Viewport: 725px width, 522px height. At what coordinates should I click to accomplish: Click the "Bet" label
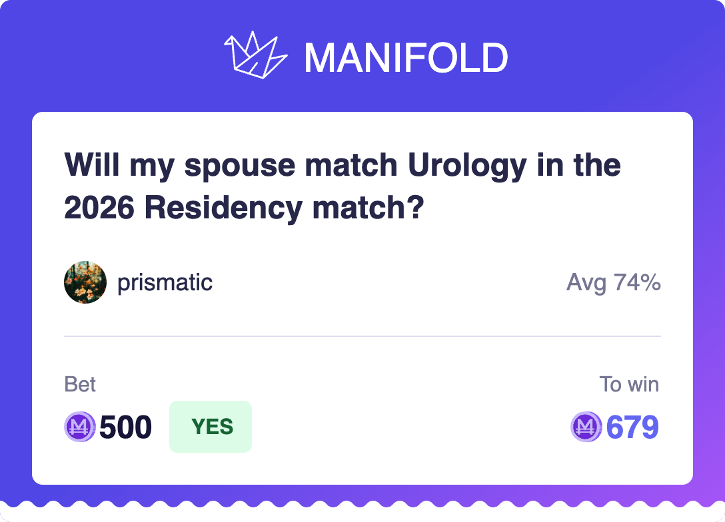click(x=80, y=384)
